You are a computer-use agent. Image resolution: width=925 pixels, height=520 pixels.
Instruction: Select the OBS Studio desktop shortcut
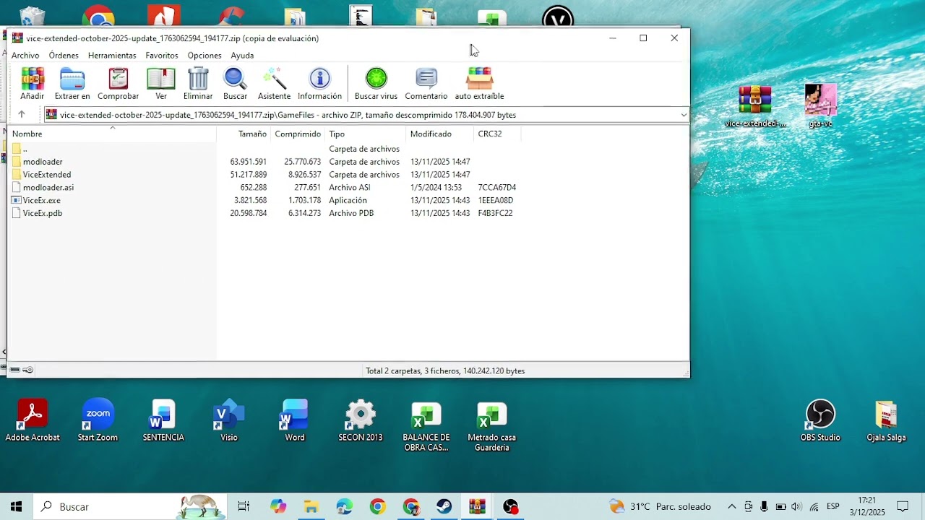pos(820,420)
